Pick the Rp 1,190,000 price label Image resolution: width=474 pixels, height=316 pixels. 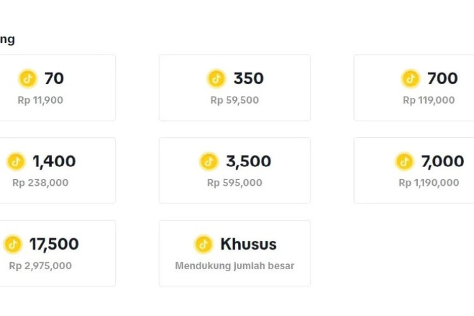point(428,183)
